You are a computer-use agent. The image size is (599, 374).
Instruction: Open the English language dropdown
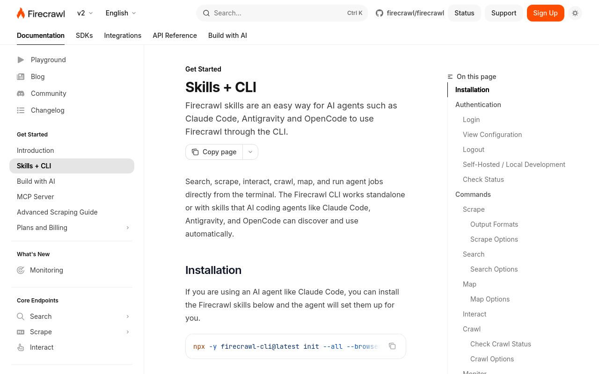121,13
